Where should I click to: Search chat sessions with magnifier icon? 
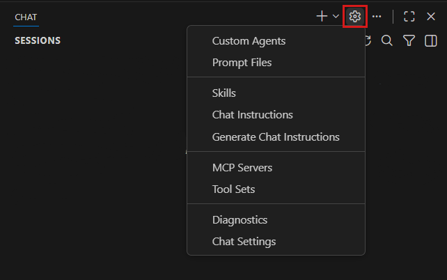coord(387,41)
